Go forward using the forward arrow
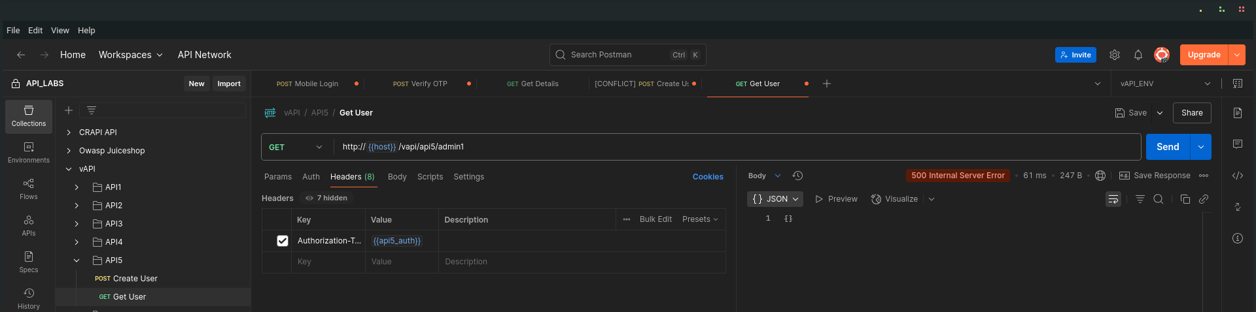 click(44, 55)
